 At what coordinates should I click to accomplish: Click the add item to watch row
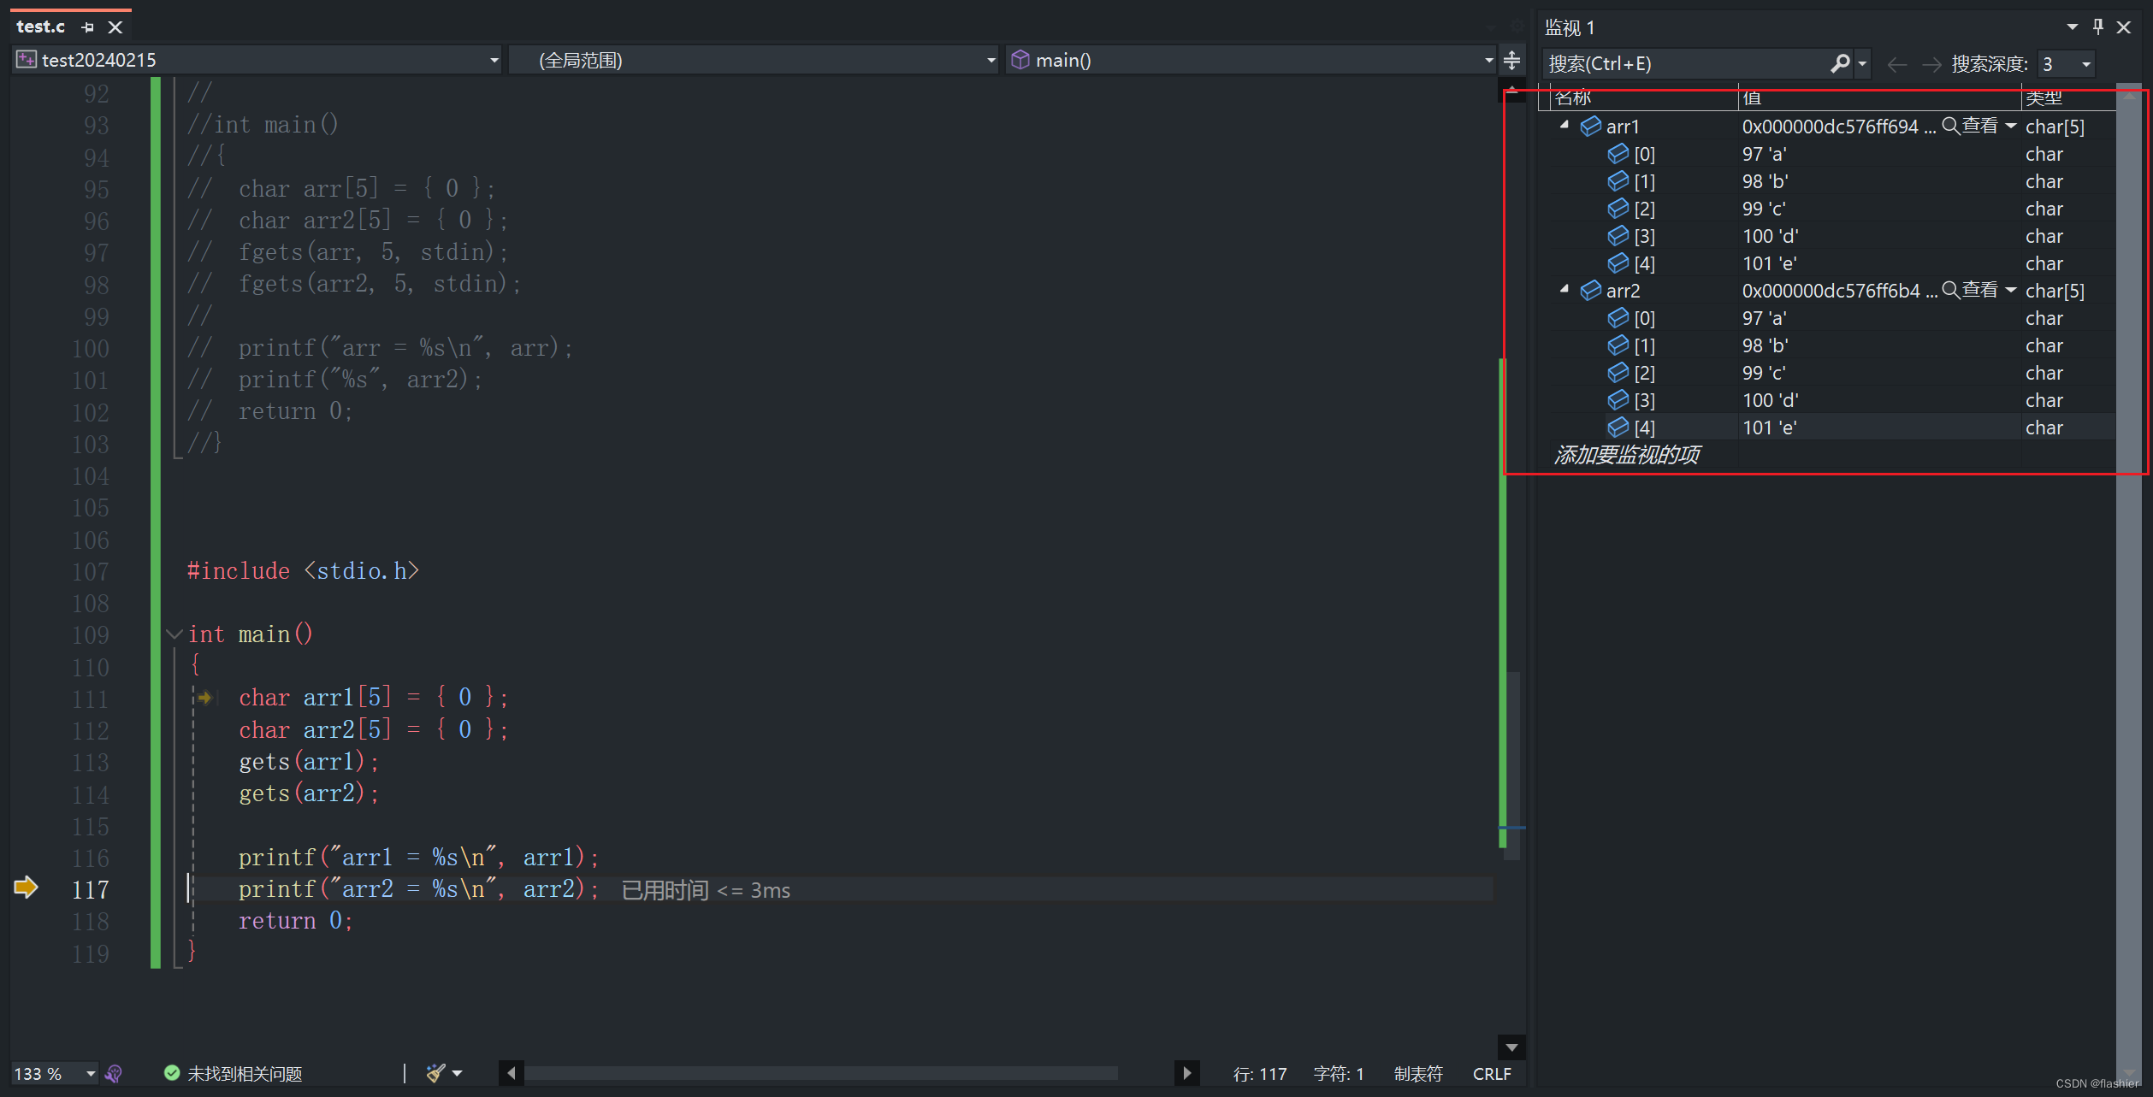coord(1627,455)
